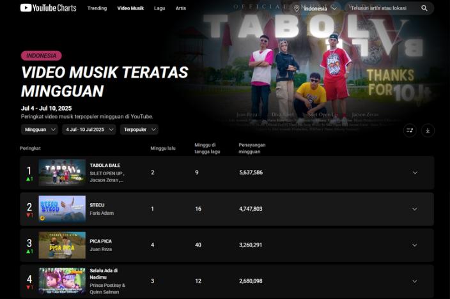Click the view count 5,637,586

[x=251, y=172]
